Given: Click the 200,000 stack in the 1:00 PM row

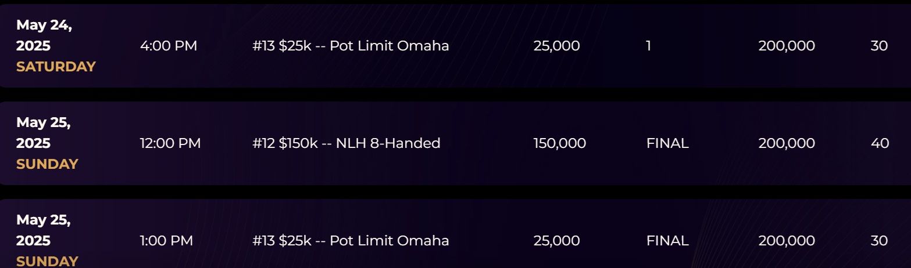Looking at the screenshot, I should pos(787,241).
